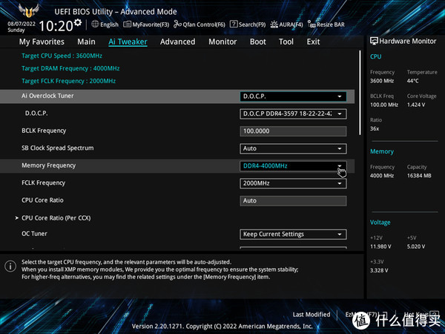Open the OC Tuner dropdown
This screenshot has height=334, width=445.
[x=293, y=235]
